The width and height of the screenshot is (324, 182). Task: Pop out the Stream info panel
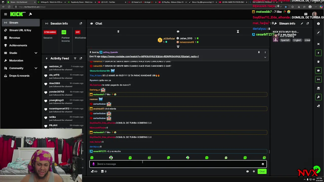pyautogui.click(x=308, y=24)
